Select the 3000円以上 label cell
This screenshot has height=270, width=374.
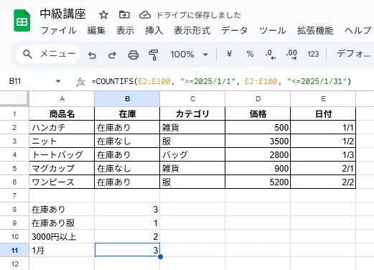(x=62, y=237)
